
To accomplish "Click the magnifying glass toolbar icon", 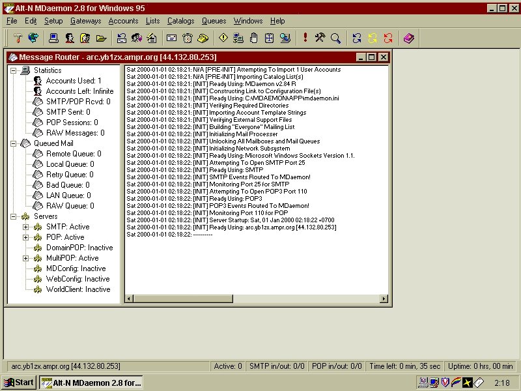I will tap(335, 38).
